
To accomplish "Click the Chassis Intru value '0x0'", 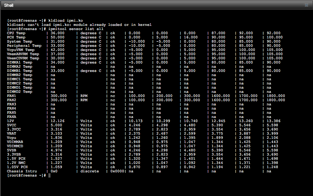I will (x=54, y=172).
